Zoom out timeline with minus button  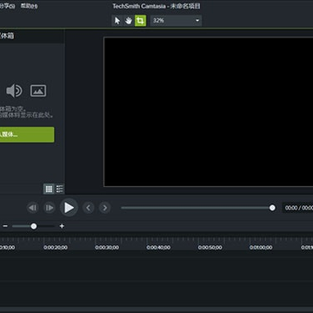tap(5, 226)
